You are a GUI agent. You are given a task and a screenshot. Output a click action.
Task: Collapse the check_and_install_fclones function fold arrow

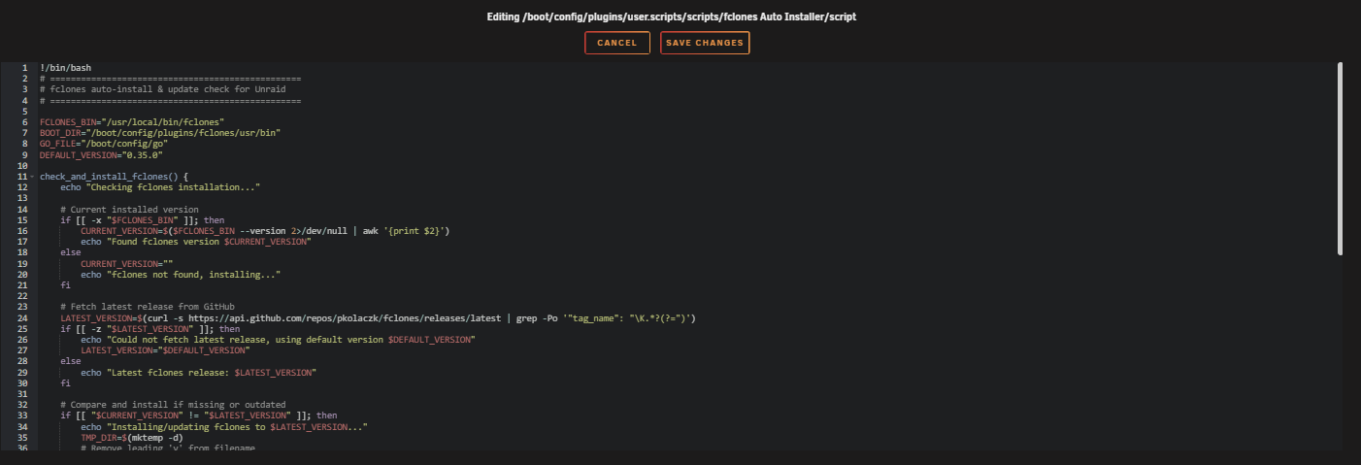click(x=32, y=177)
